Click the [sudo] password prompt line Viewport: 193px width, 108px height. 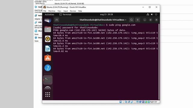[x=76, y=28]
